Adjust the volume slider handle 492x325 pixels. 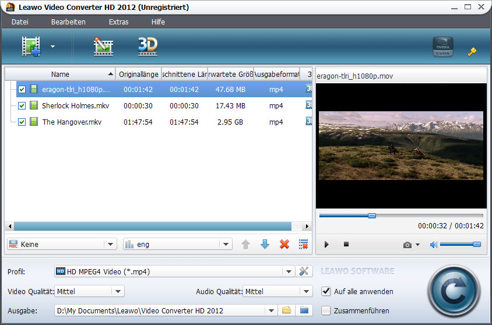(x=477, y=244)
